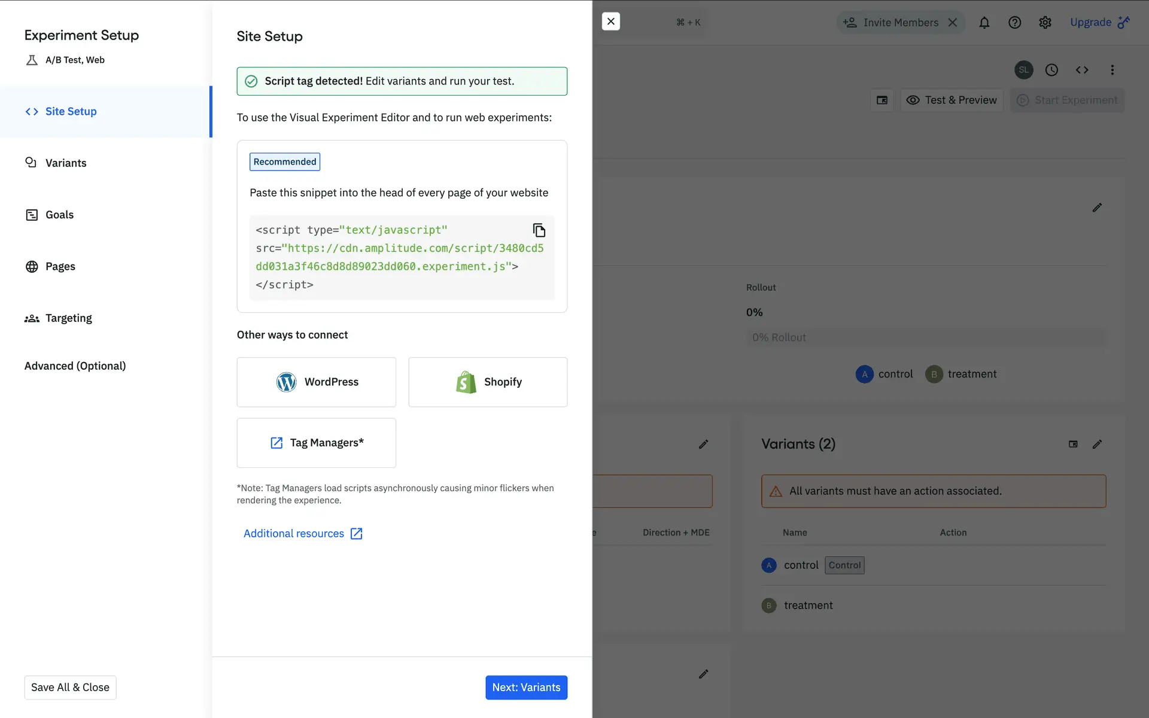The image size is (1149, 718).
Task: Dismiss the Invite Members chip
Action: coord(953,23)
